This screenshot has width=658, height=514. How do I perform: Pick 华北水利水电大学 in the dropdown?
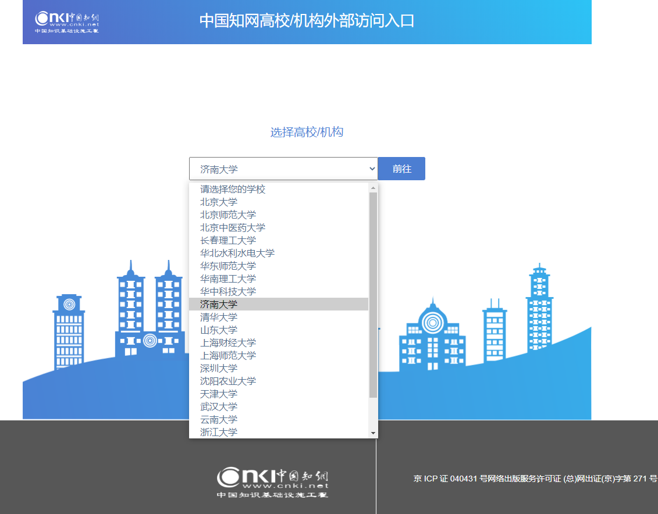[237, 253]
